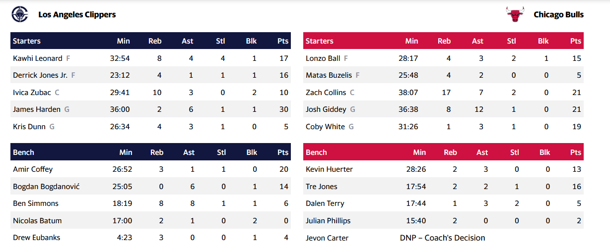Open Bogdan Bogdanović's player page
610x246 pixels.
46,187
